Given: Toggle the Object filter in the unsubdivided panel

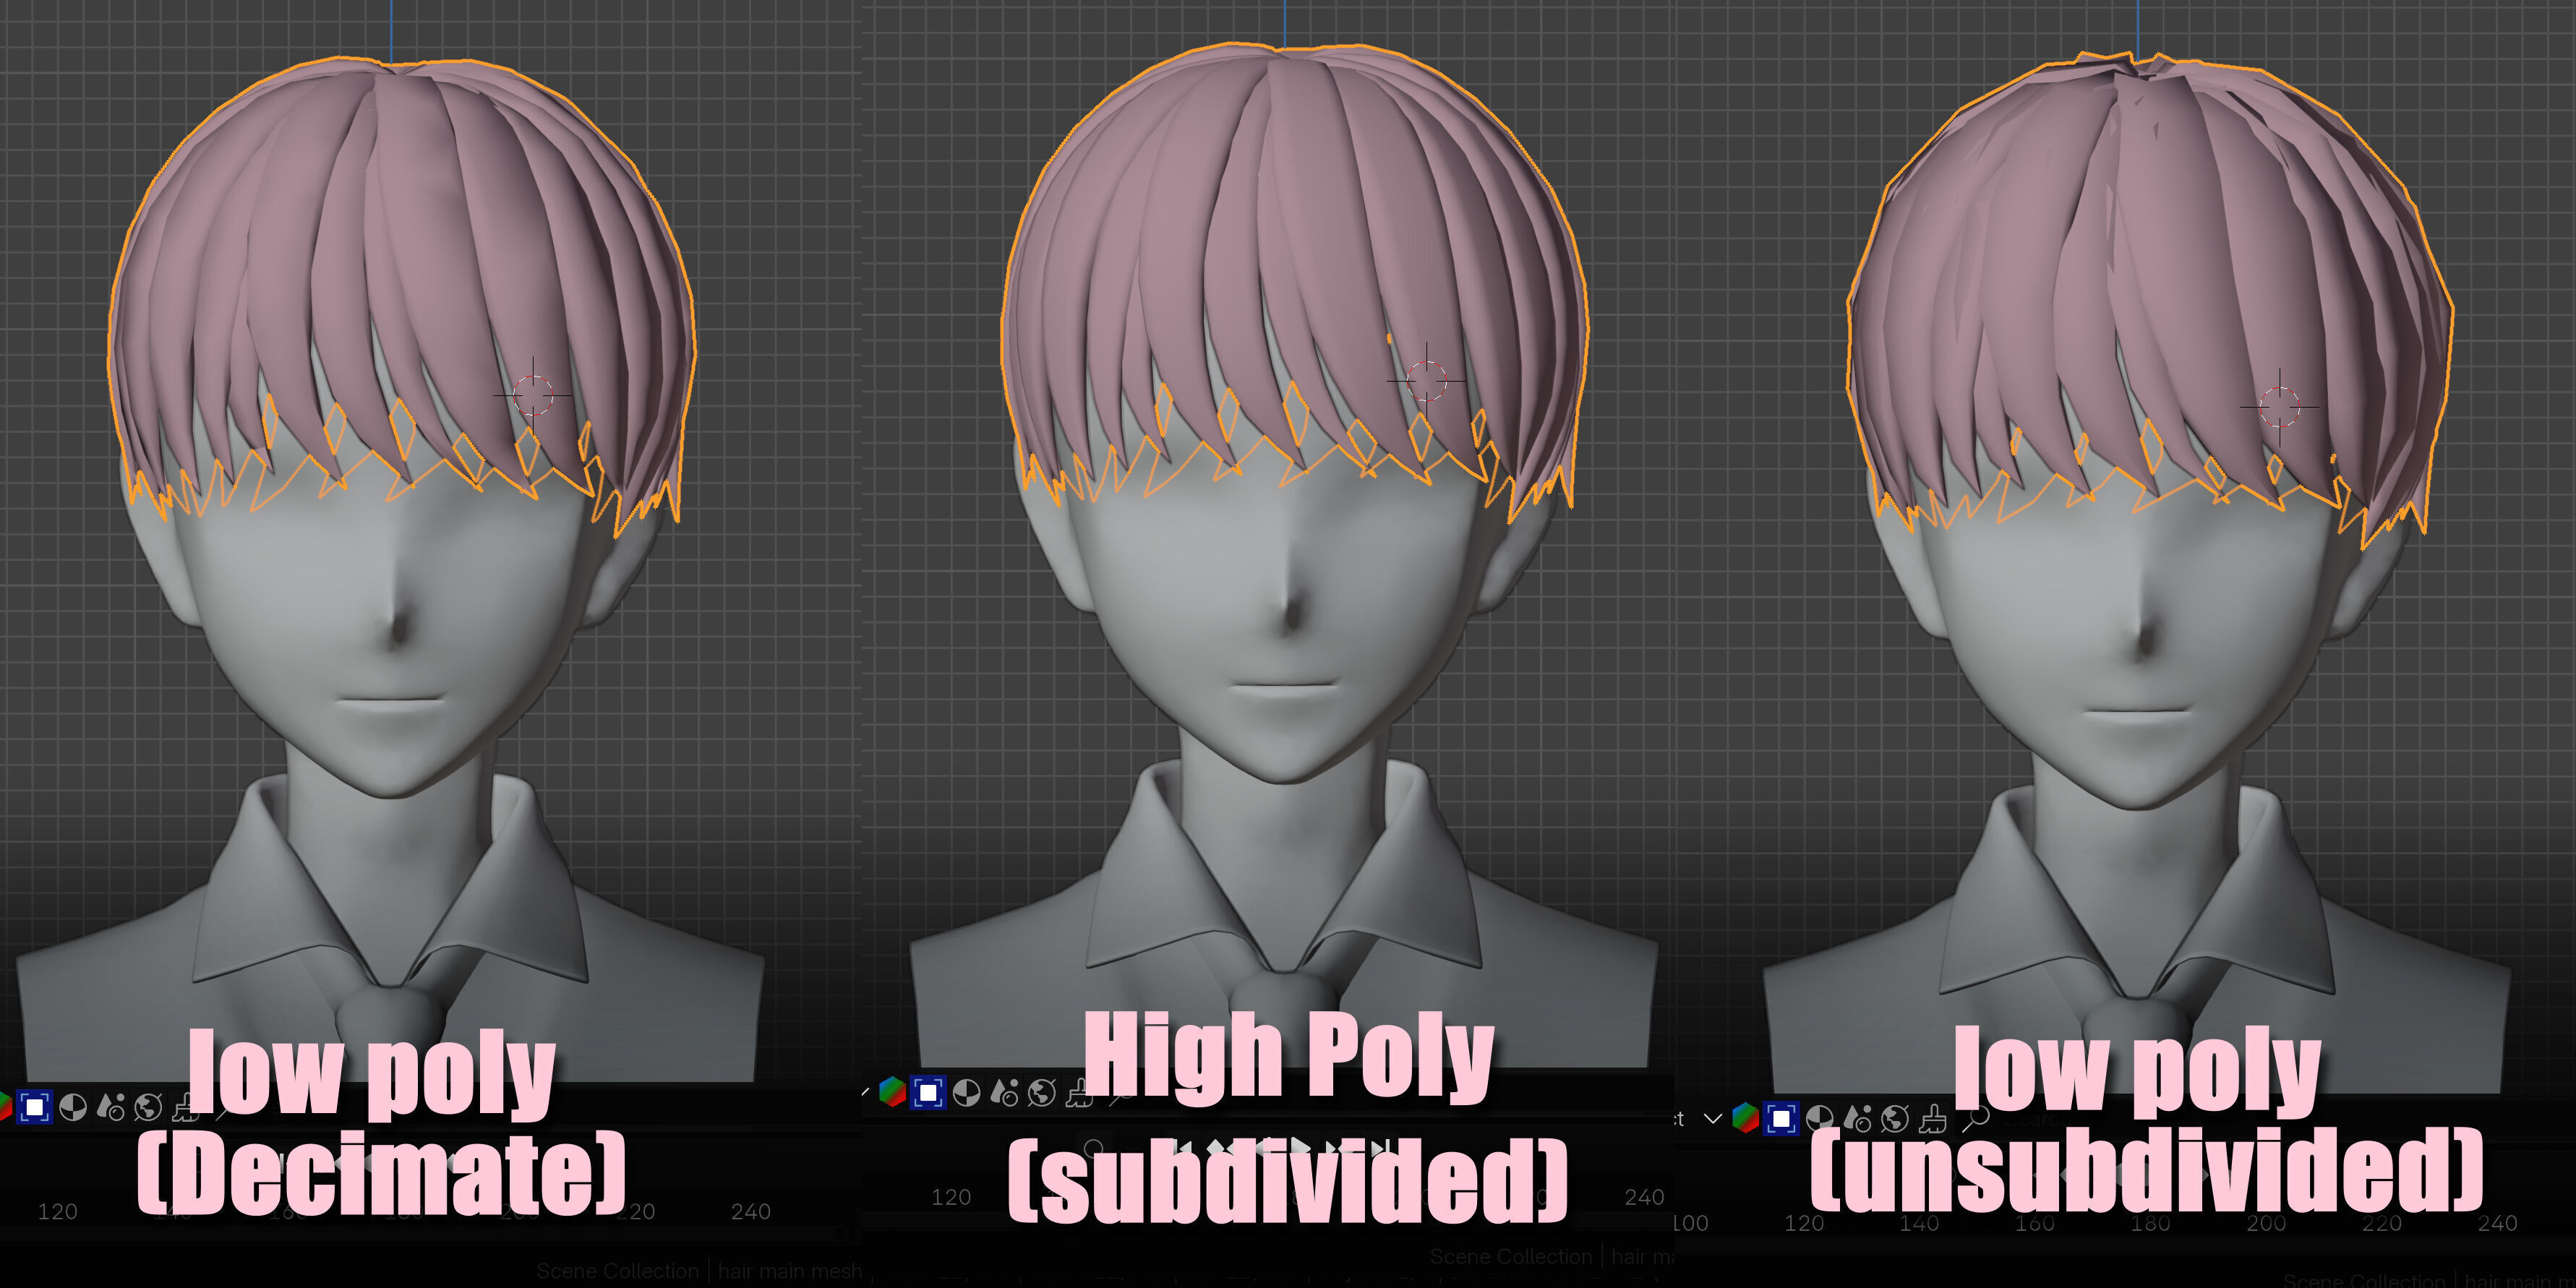Looking at the screenshot, I should click(1781, 1118).
